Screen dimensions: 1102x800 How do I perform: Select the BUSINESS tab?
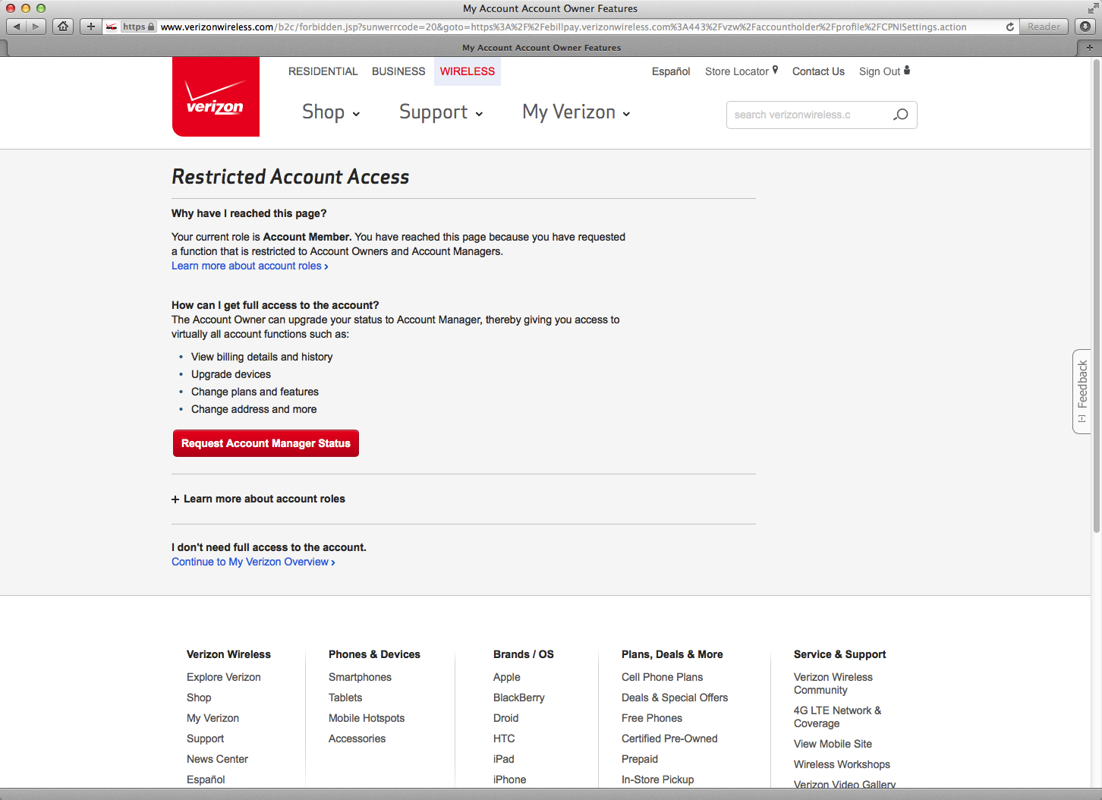click(x=398, y=71)
